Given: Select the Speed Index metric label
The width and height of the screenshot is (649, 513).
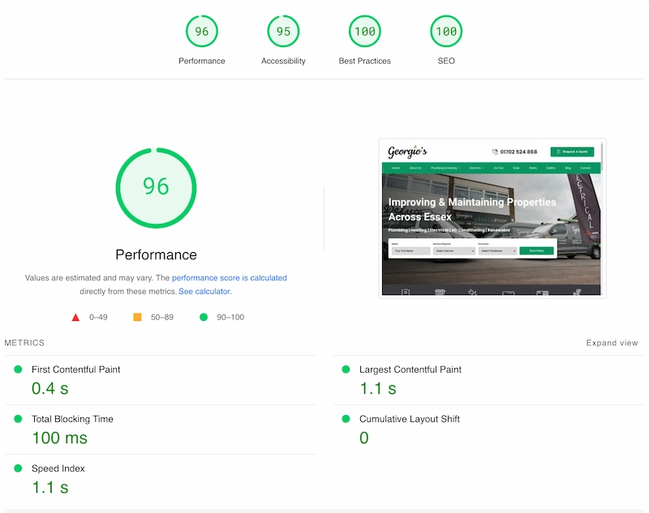Looking at the screenshot, I should tap(58, 468).
